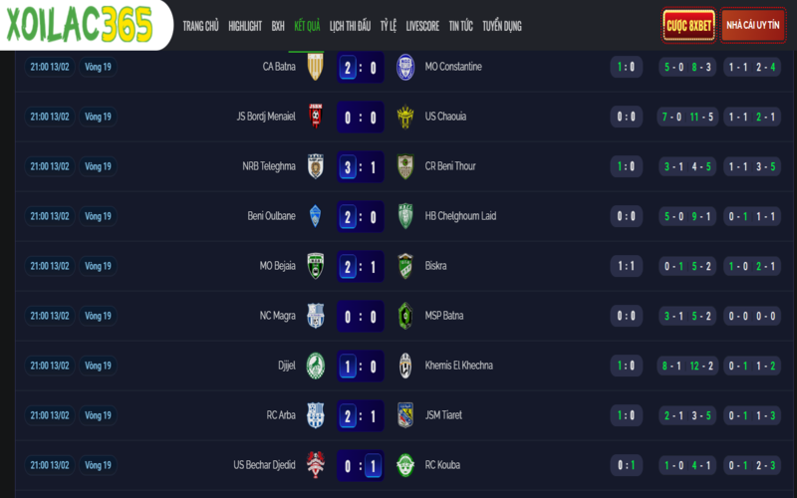Click the MO Bejaia team crest
The height and width of the screenshot is (498, 797).
[x=315, y=266]
